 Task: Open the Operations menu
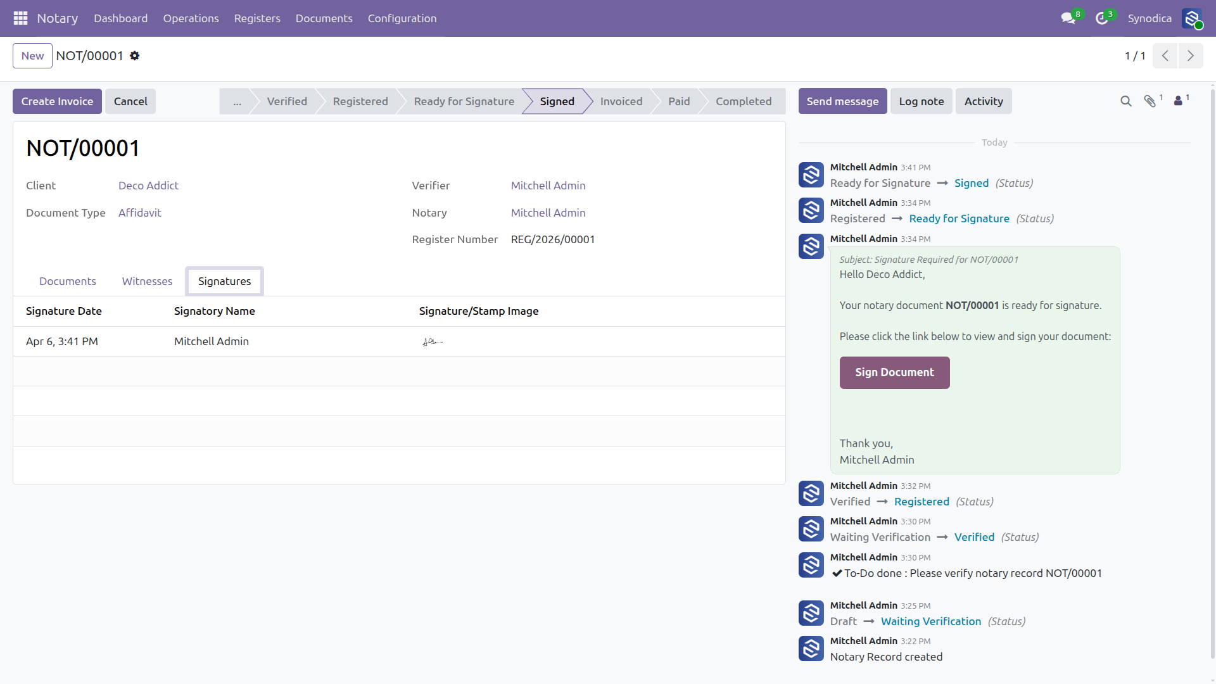[191, 18]
